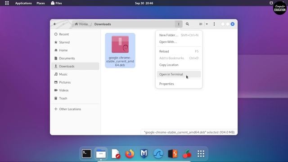This screenshot has height=162, width=288.
Task: Launch Wireshark from the dock
Action: pos(158,154)
